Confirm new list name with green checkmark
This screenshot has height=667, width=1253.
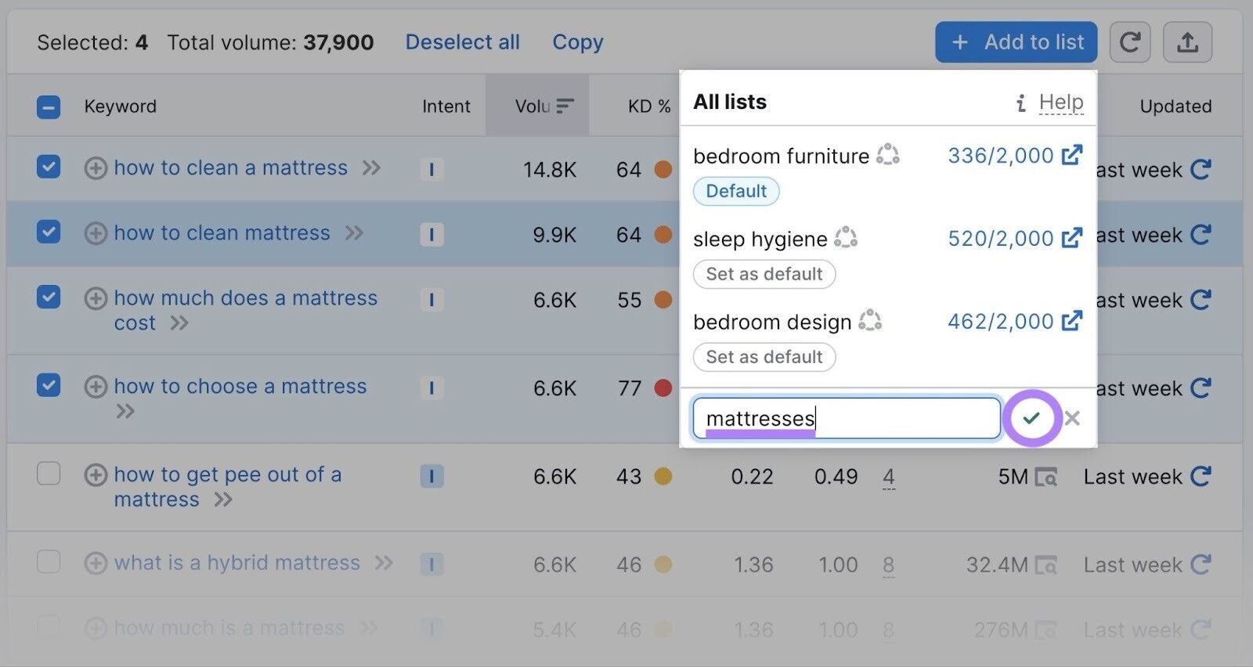coord(1031,418)
